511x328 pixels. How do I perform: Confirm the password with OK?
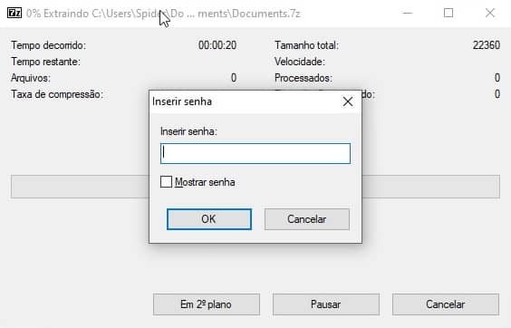(x=209, y=219)
